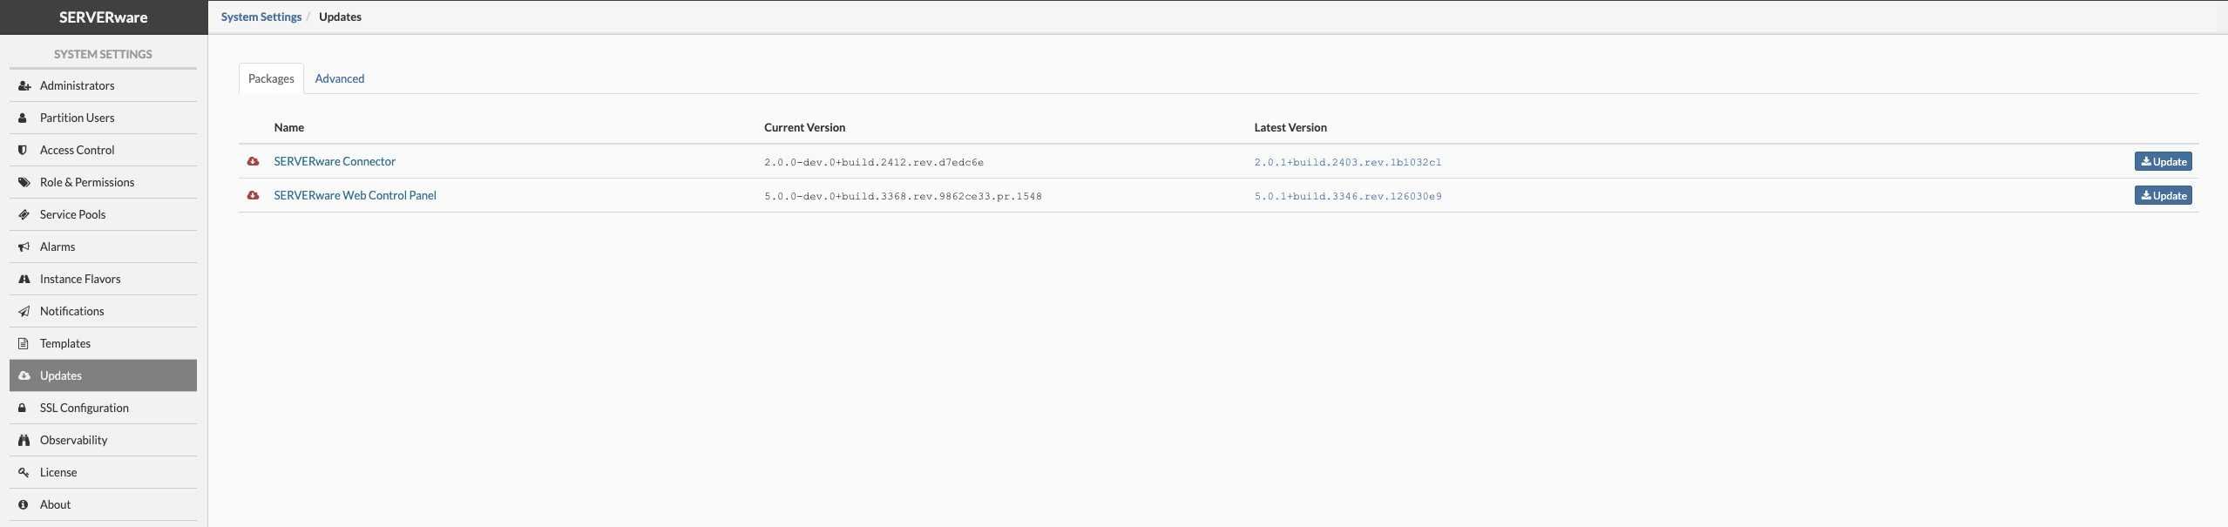Switch to the Advanced tab
The height and width of the screenshot is (527, 2228).
(x=340, y=78)
